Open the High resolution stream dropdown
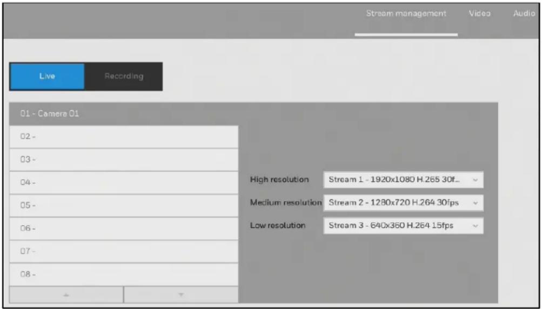The width and height of the screenshot is (542, 309). (403, 180)
